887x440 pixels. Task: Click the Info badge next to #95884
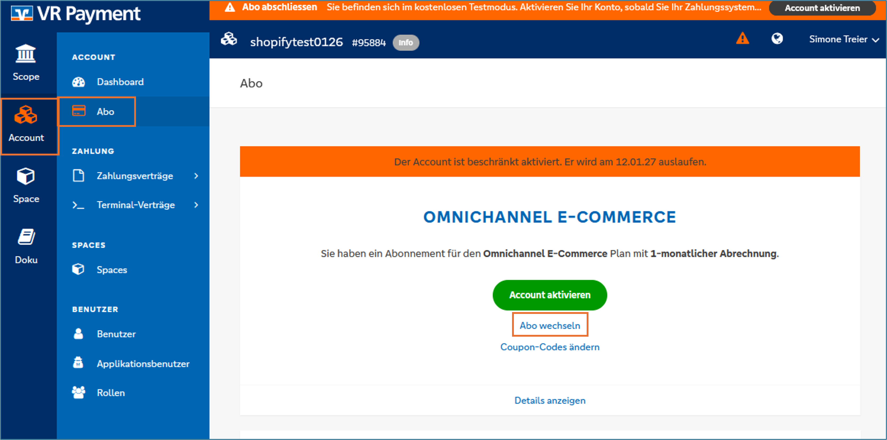(x=406, y=42)
